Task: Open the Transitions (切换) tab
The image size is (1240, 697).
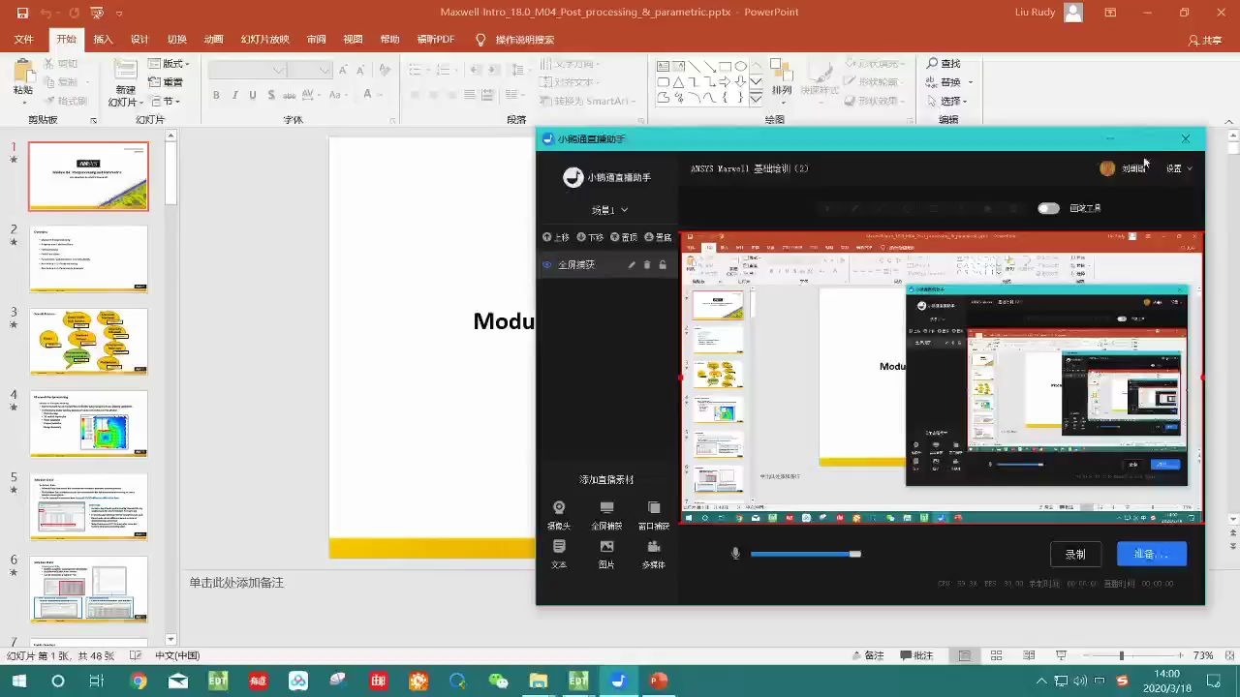Action: click(x=176, y=40)
